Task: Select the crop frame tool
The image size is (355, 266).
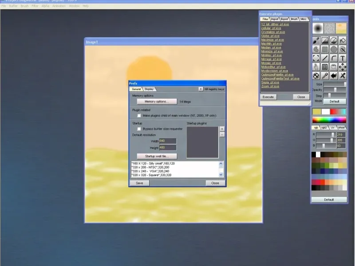Action: click(316, 58)
